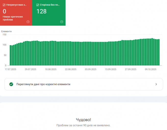Image resolution: width=167 pixels, height=130 pixels.
Task: Click 'Немає критичних проблем' text
Action: tap(13, 18)
